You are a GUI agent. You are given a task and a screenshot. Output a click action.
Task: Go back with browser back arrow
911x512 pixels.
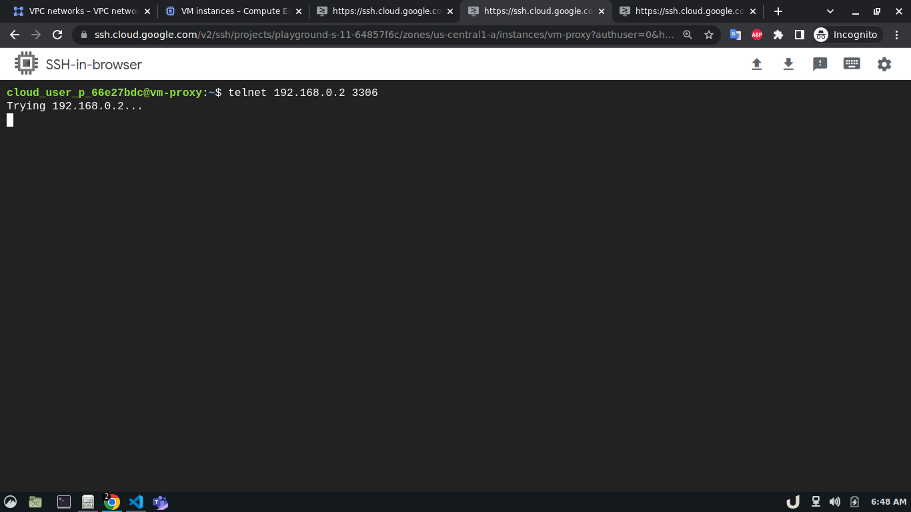[x=15, y=35]
